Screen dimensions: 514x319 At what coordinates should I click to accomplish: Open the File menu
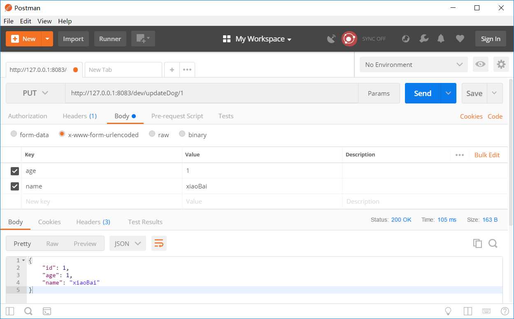click(x=8, y=21)
